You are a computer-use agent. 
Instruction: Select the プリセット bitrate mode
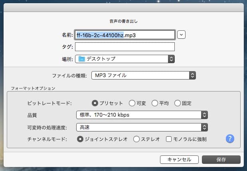95,103
